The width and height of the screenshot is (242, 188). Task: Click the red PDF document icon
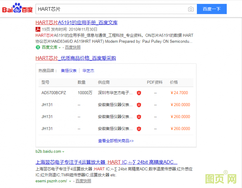38,29
